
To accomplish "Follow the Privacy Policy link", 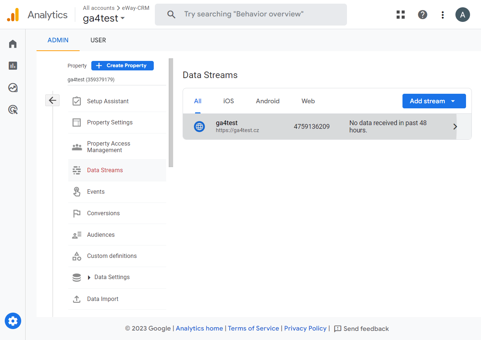I will click(305, 328).
